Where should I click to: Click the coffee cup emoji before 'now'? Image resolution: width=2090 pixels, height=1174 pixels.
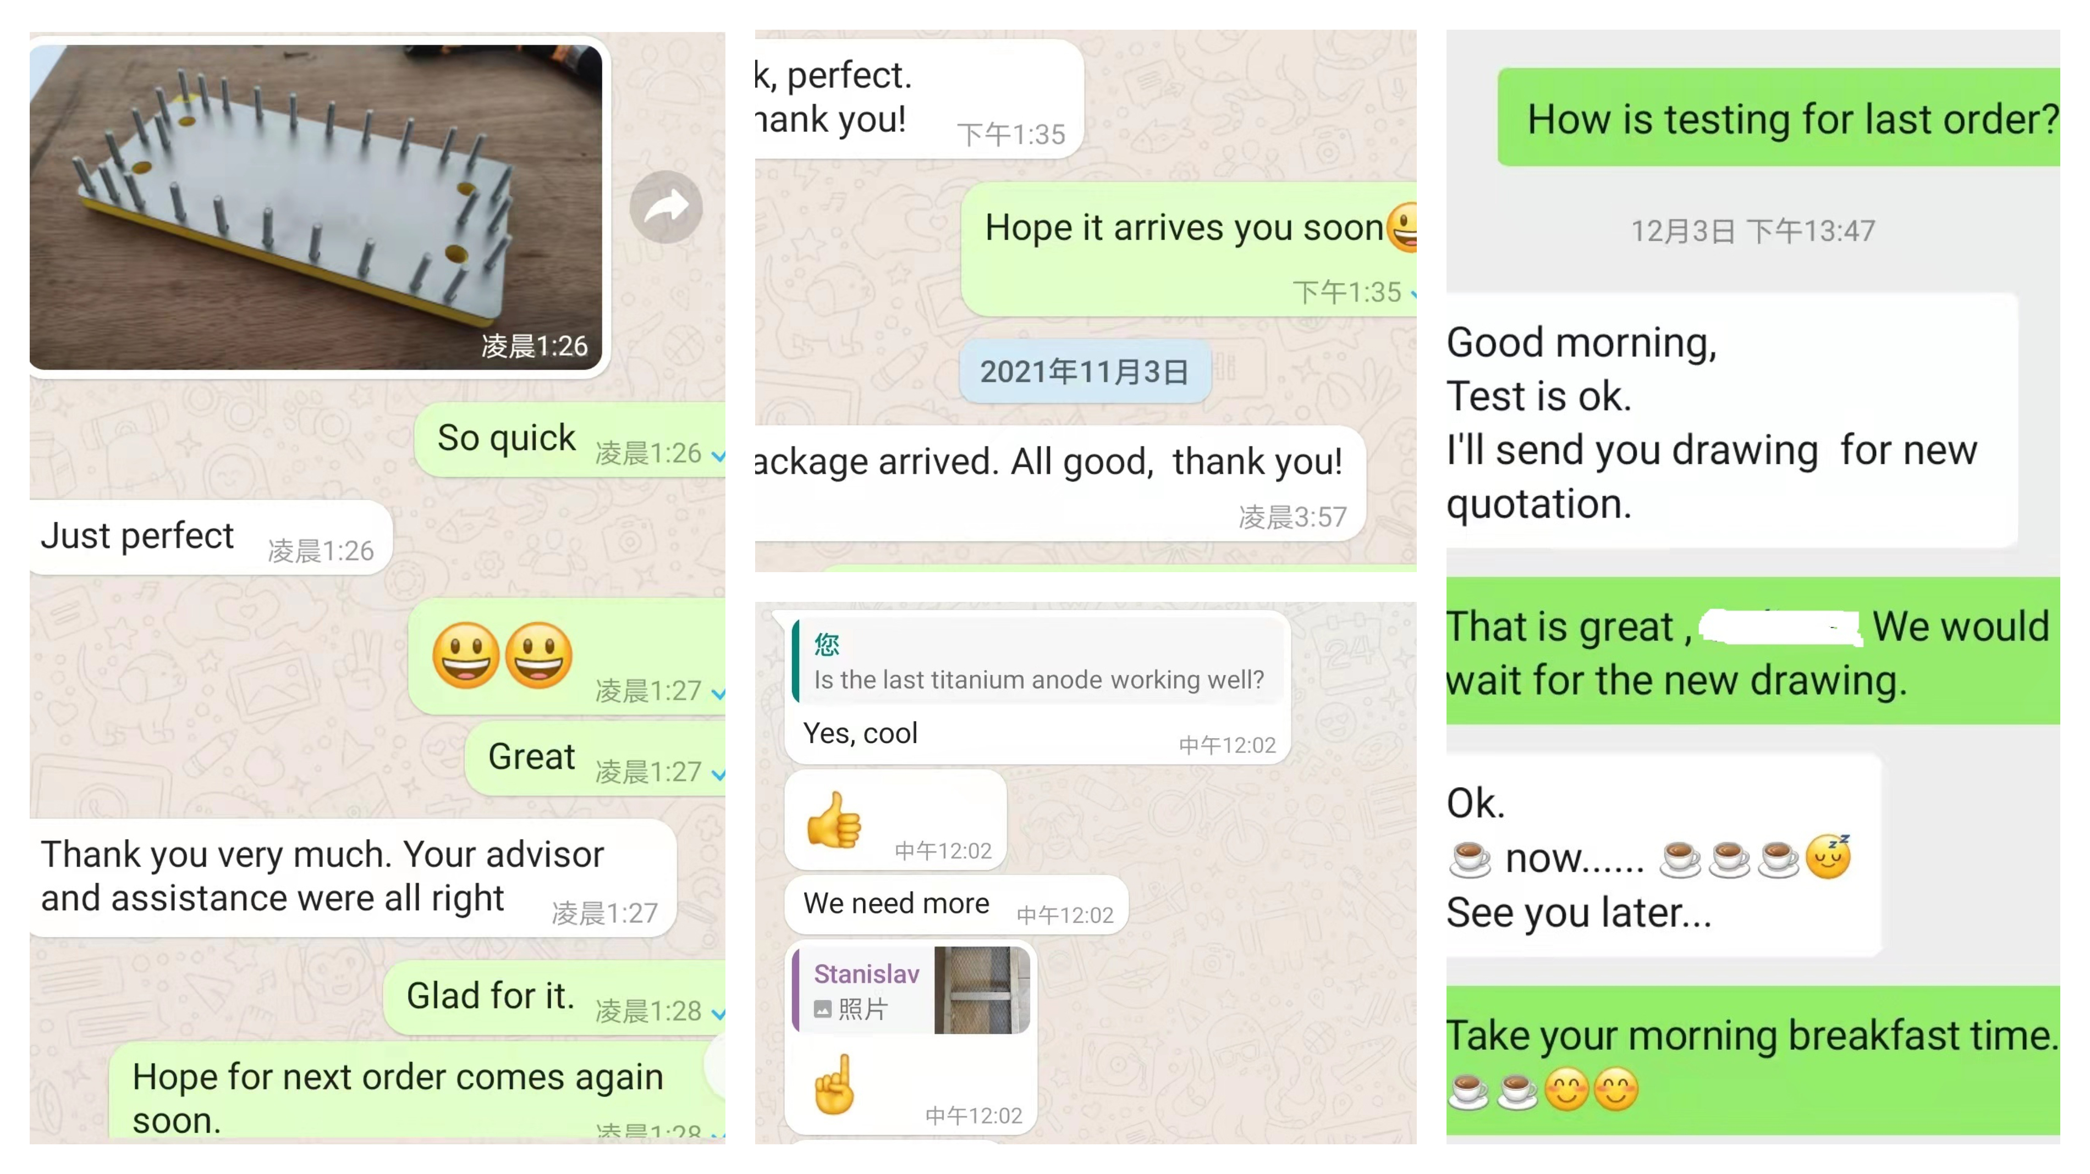tap(1470, 860)
